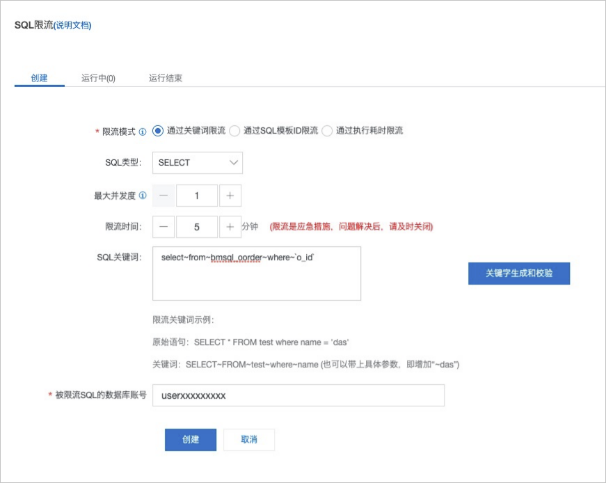Viewport: 606px width, 483px height.
Task: Click the blue 创建 submit button
Action: 191,440
